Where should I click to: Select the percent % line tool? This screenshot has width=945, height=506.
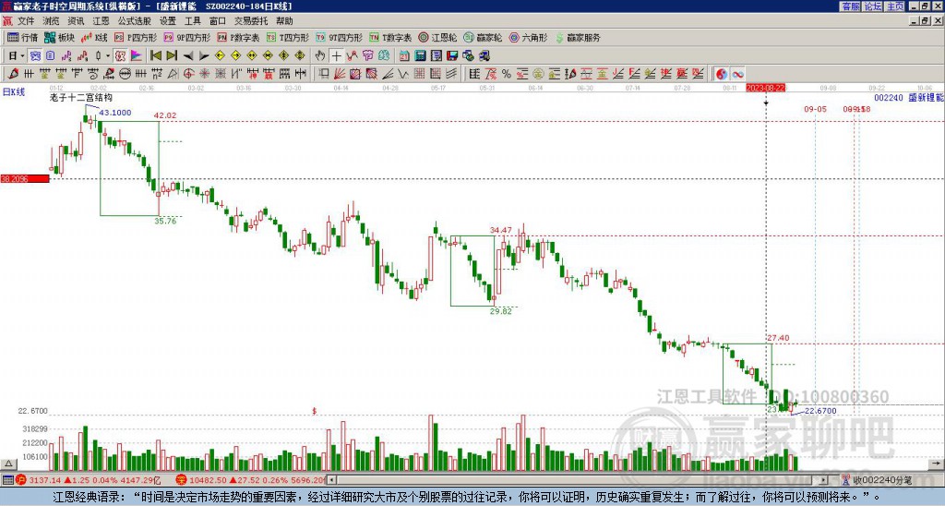point(507,74)
